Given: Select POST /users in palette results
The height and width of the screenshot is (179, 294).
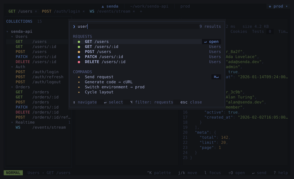Looking at the screenshot, I should [x=147, y=52].
